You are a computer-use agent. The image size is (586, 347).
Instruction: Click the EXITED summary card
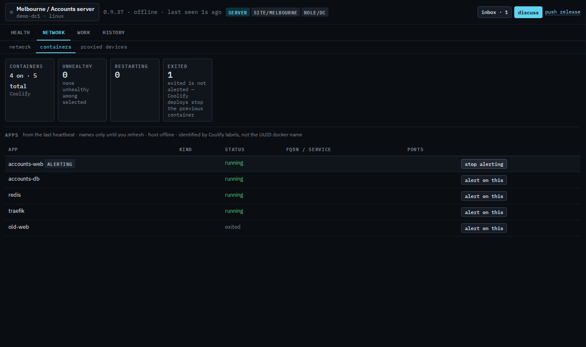(187, 90)
